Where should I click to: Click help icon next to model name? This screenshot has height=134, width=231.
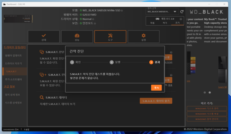point(122,10)
